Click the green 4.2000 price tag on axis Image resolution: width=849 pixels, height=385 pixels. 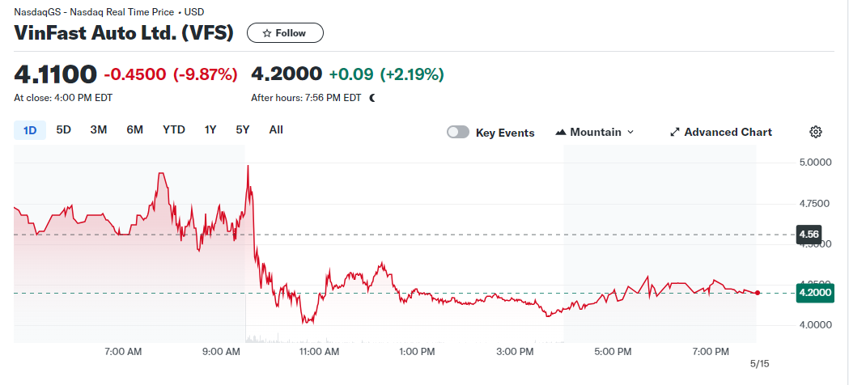coord(815,293)
